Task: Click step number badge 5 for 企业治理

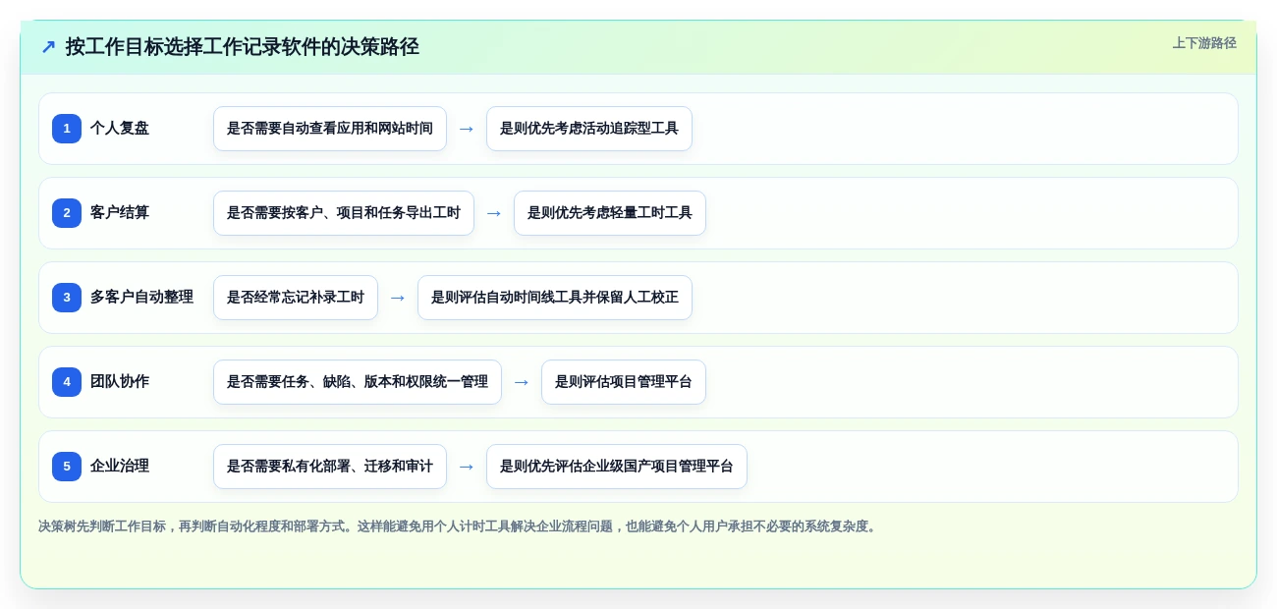Action: [x=67, y=467]
